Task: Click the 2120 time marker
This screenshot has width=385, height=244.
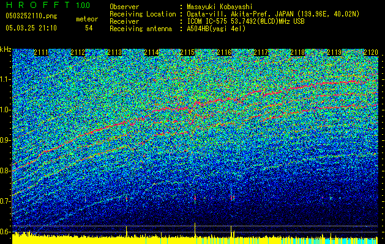Action: [x=371, y=52]
